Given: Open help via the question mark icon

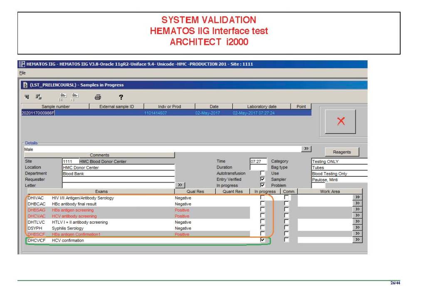Looking at the screenshot, I should click(121, 97).
